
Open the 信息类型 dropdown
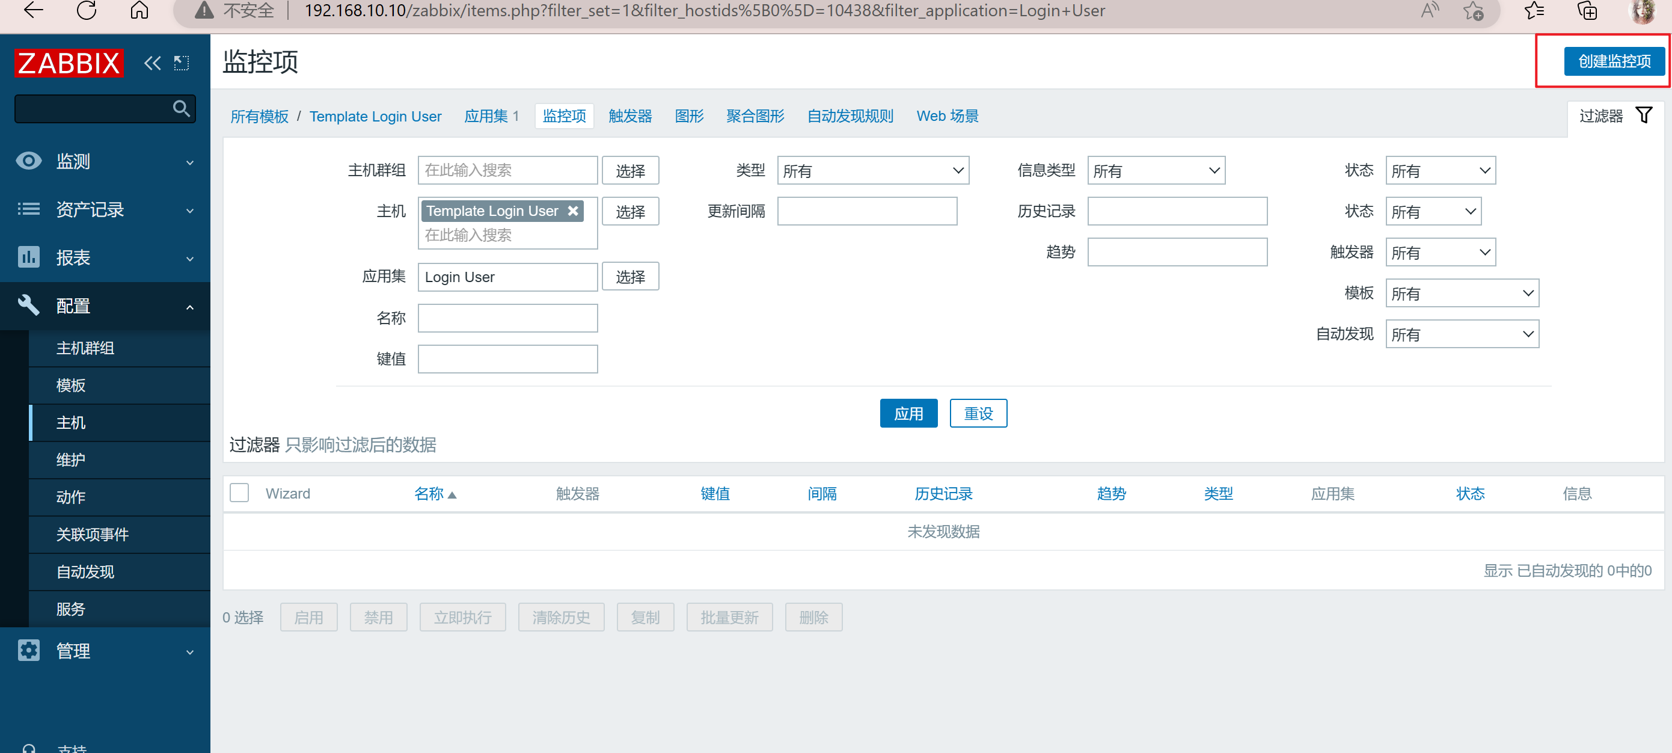pos(1156,171)
